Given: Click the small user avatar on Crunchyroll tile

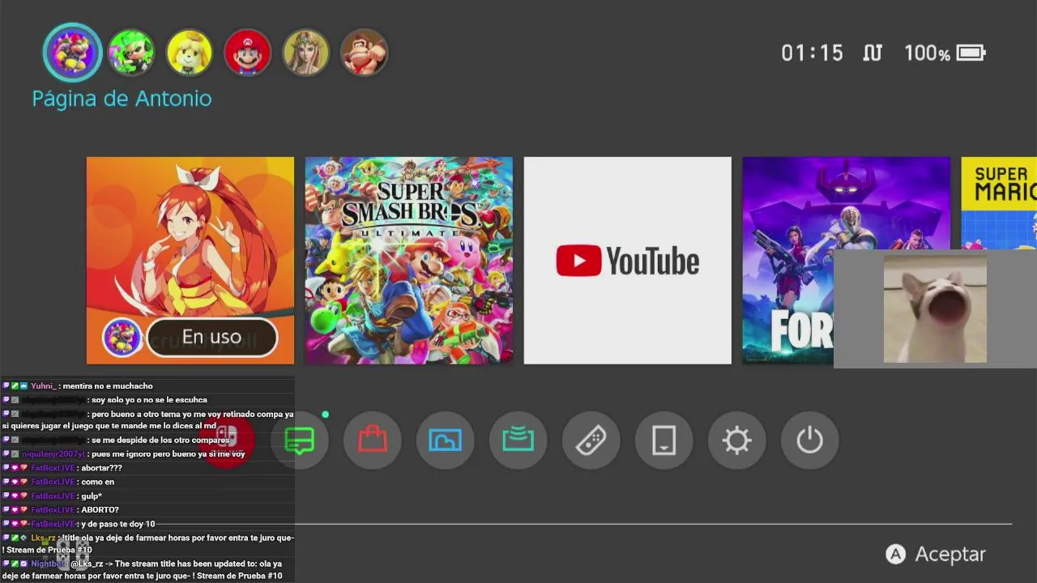Looking at the screenshot, I should tap(122, 337).
